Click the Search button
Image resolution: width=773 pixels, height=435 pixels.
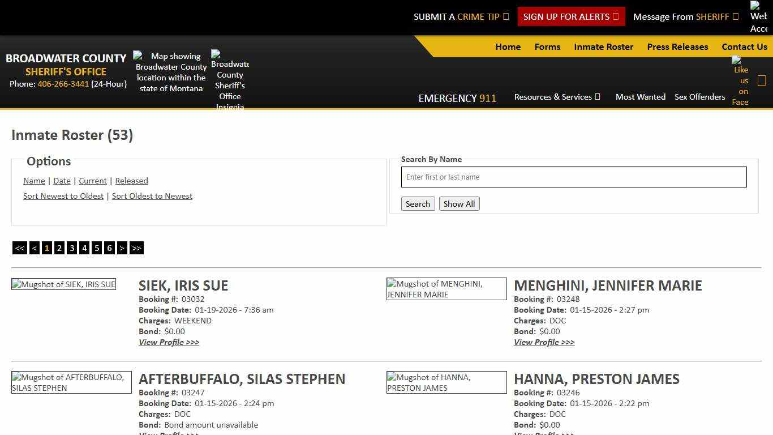pyautogui.click(x=418, y=203)
